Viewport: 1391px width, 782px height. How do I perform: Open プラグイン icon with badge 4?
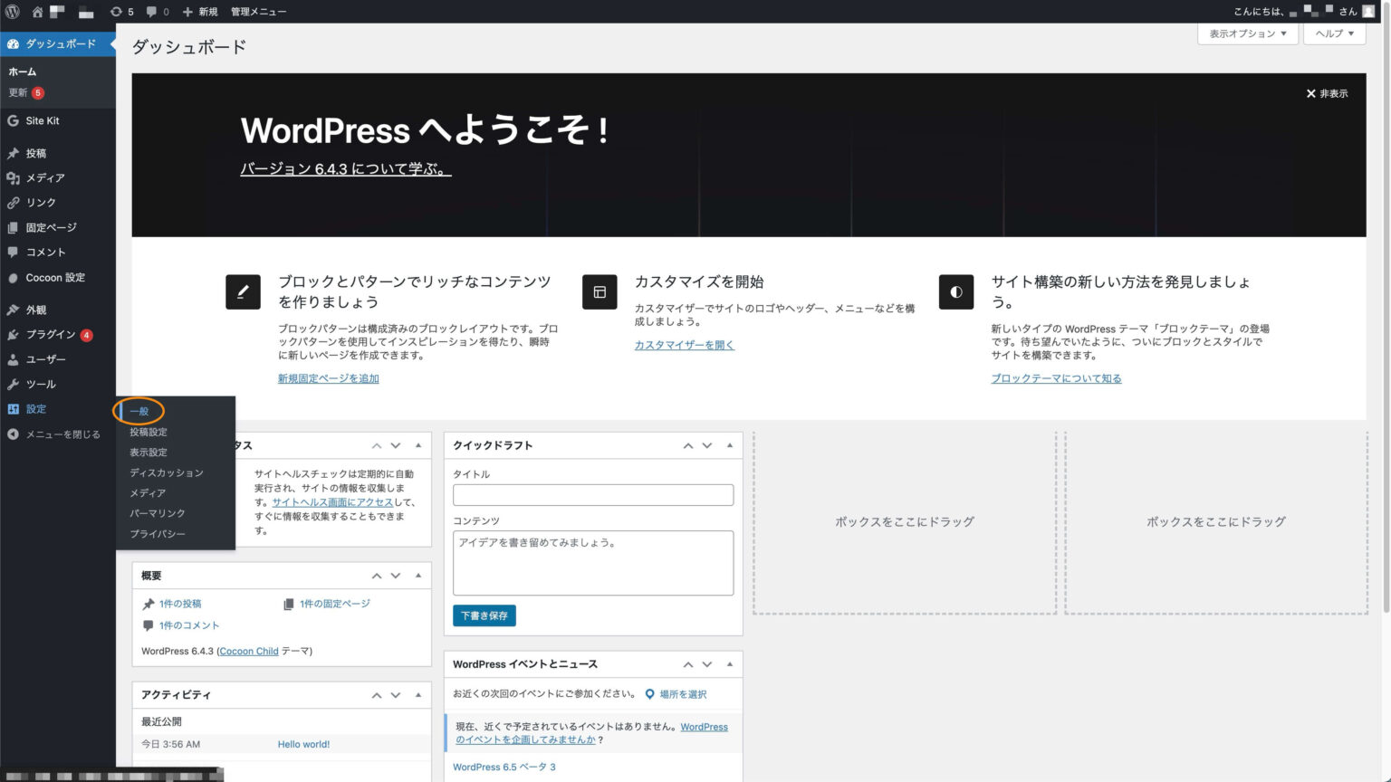tap(13, 334)
